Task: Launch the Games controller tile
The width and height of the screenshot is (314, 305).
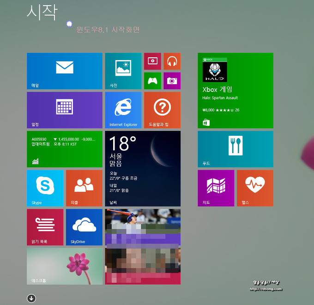Action: click(152, 81)
